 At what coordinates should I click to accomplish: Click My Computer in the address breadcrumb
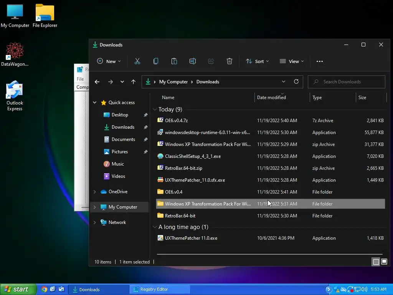pos(173,82)
